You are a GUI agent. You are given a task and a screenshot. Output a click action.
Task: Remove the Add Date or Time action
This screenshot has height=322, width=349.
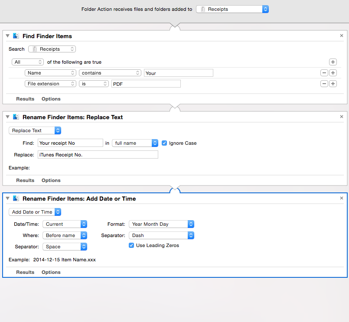point(342,198)
